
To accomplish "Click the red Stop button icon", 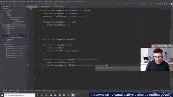I will 154,4.
